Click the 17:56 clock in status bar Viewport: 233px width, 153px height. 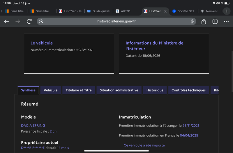click(7, 3)
